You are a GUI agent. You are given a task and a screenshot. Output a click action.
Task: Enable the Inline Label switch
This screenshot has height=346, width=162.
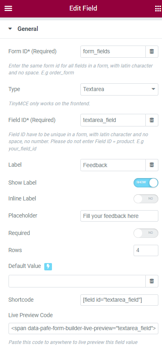(146, 198)
